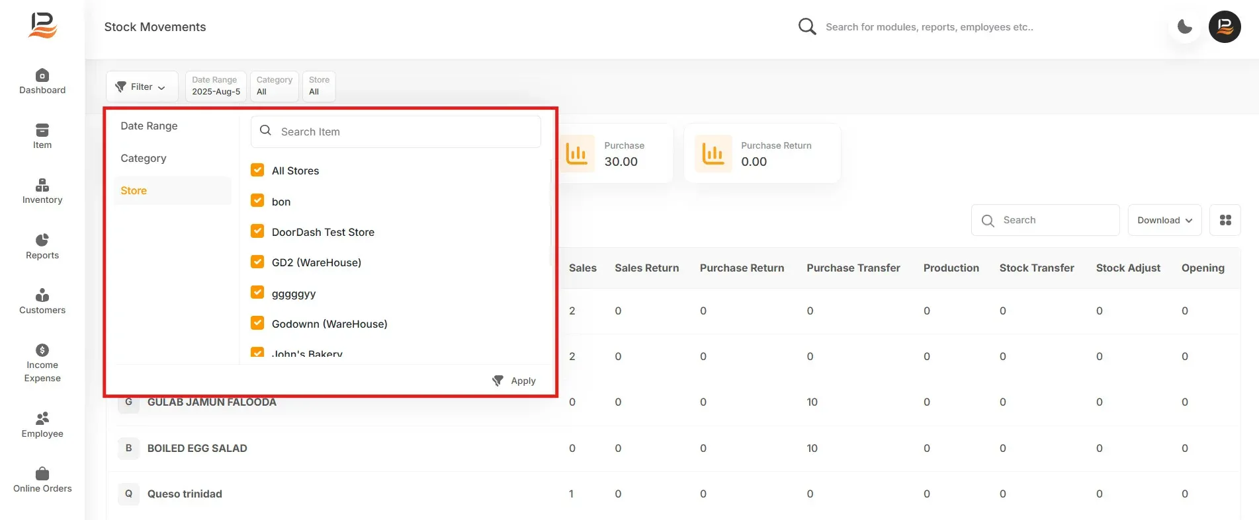The width and height of the screenshot is (1259, 520).
Task: Toggle dark mode moon icon
Action: 1185,27
